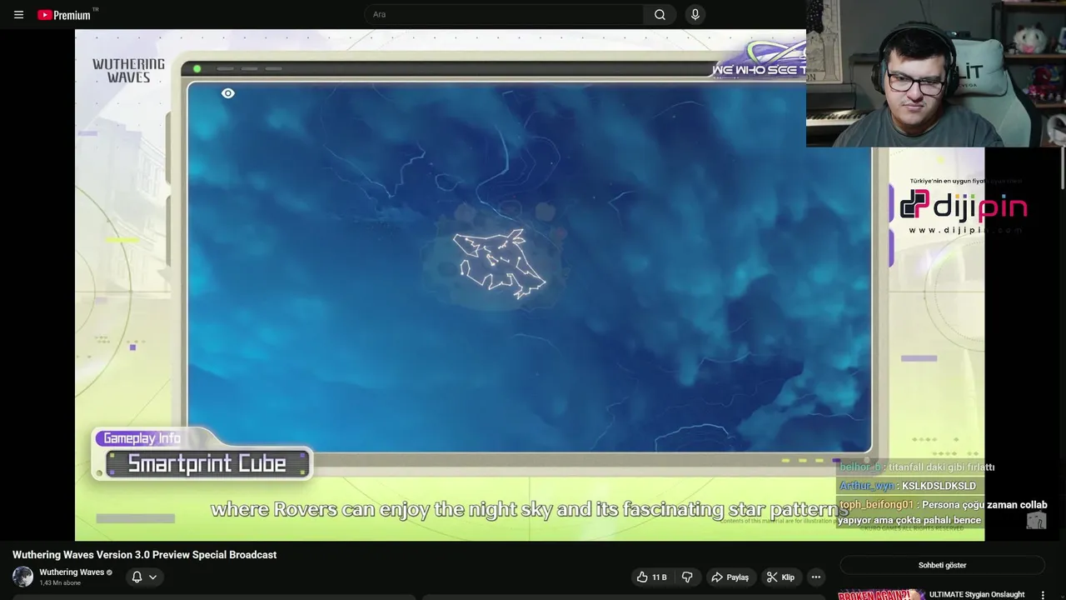Image resolution: width=1066 pixels, height=600 pixels.
Task: Start voice search with microphone icon
Action: (695, 14)
